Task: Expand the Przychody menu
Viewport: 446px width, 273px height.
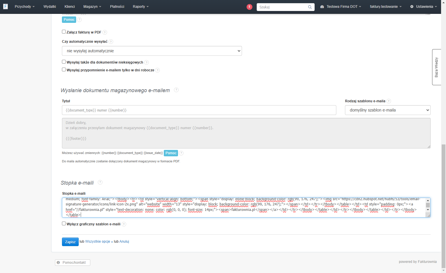Action: pyautogui.click(x=25, y=7)
